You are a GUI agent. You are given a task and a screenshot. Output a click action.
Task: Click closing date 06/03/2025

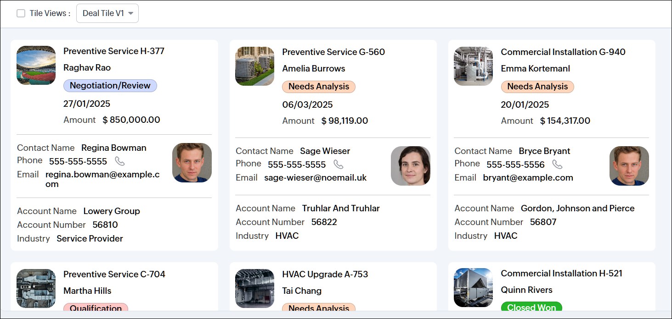click(x=307, y=104)
